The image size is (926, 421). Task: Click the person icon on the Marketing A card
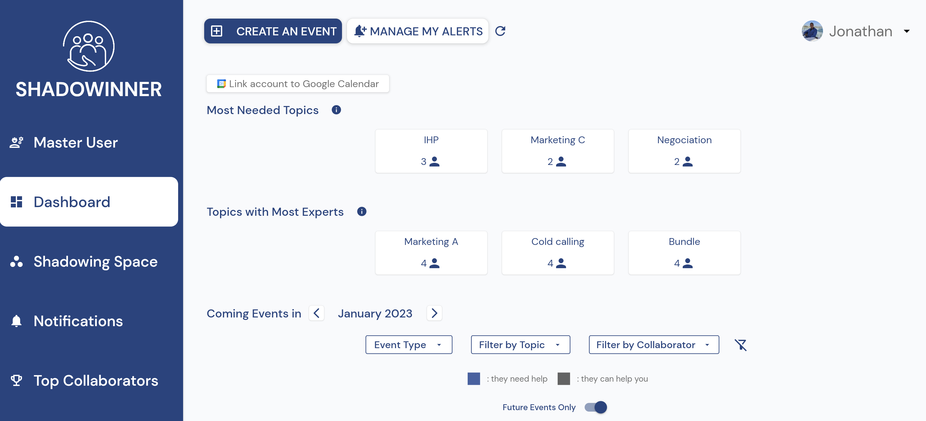coord(434,263)
